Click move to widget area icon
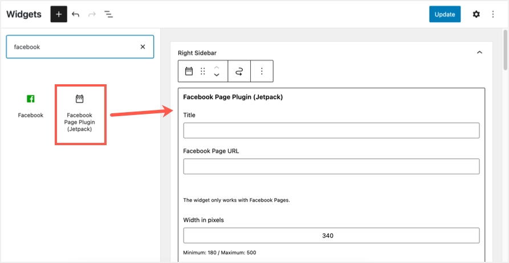 tap(239, 71)
